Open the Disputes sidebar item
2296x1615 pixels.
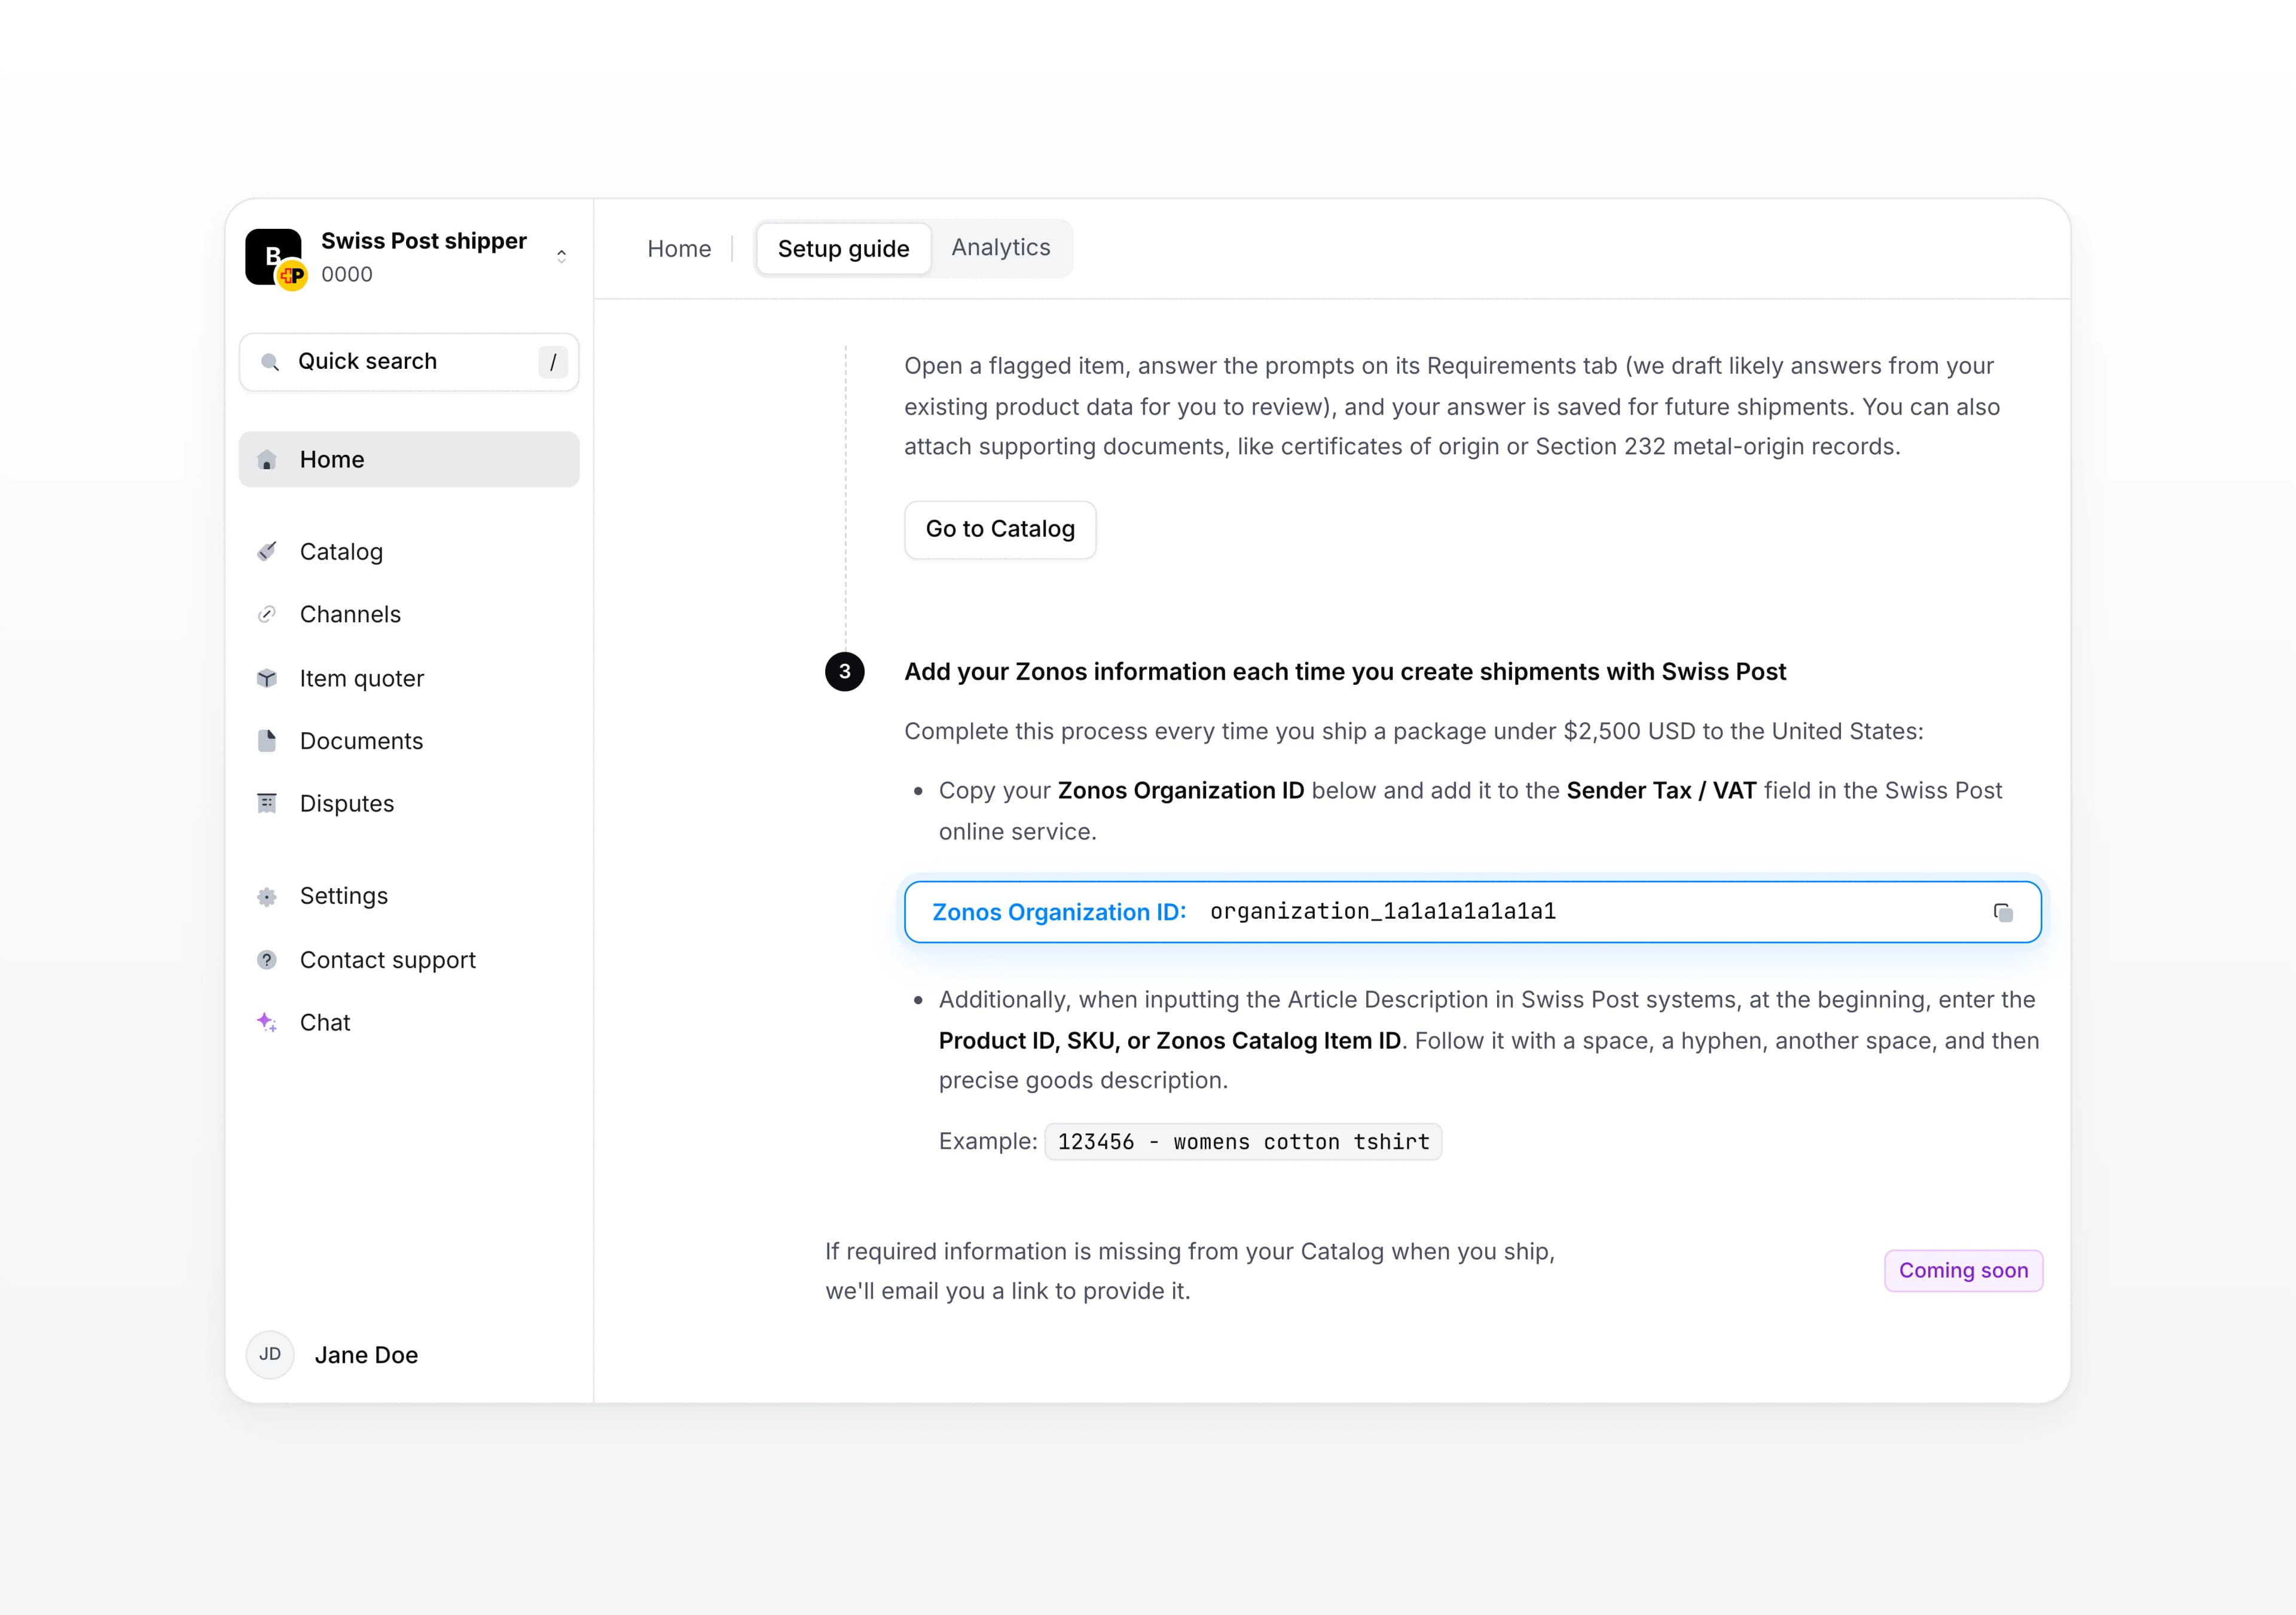409,803
